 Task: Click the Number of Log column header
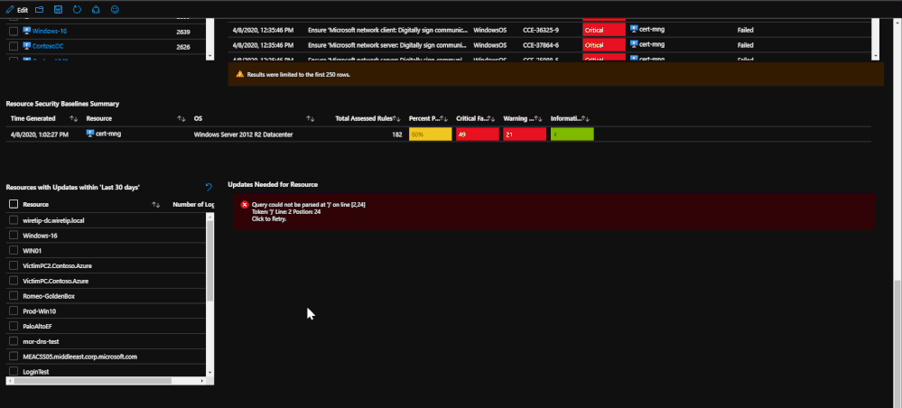(193, 204)
